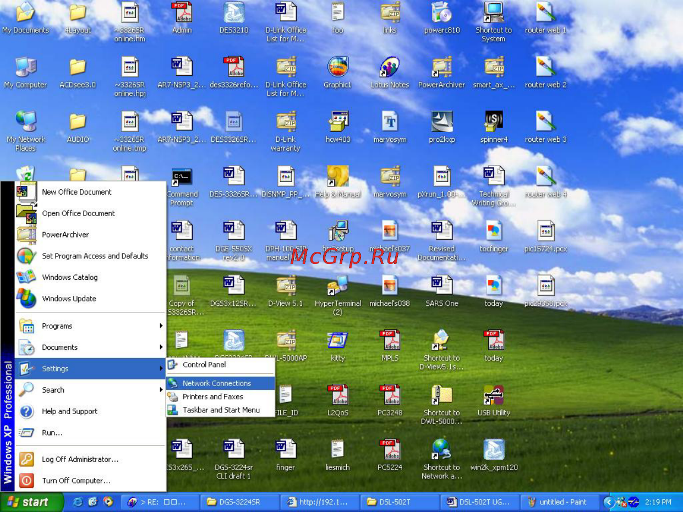Click the Lotus Notes icon
683x512 pixels.
point(390,67)
